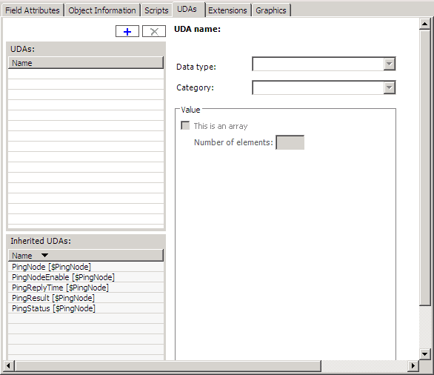Click the horizontal scrollbar left arrow
434x375 pixels.
[x=8, y=366]
